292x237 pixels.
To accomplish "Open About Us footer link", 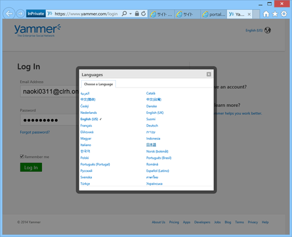I will pyautogui.click(x=158, y=222).
